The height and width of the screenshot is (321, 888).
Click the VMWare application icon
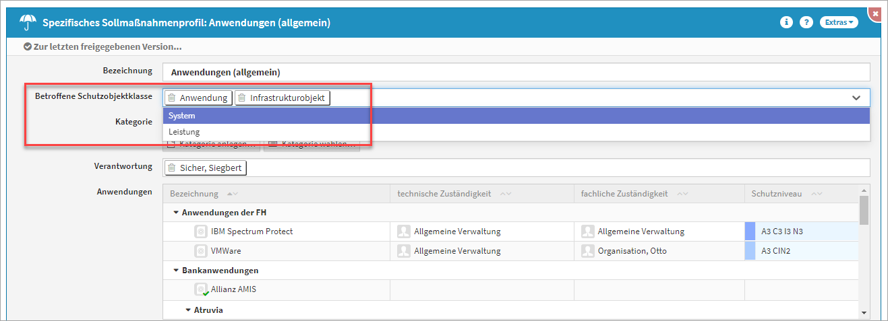coord(200,251)
